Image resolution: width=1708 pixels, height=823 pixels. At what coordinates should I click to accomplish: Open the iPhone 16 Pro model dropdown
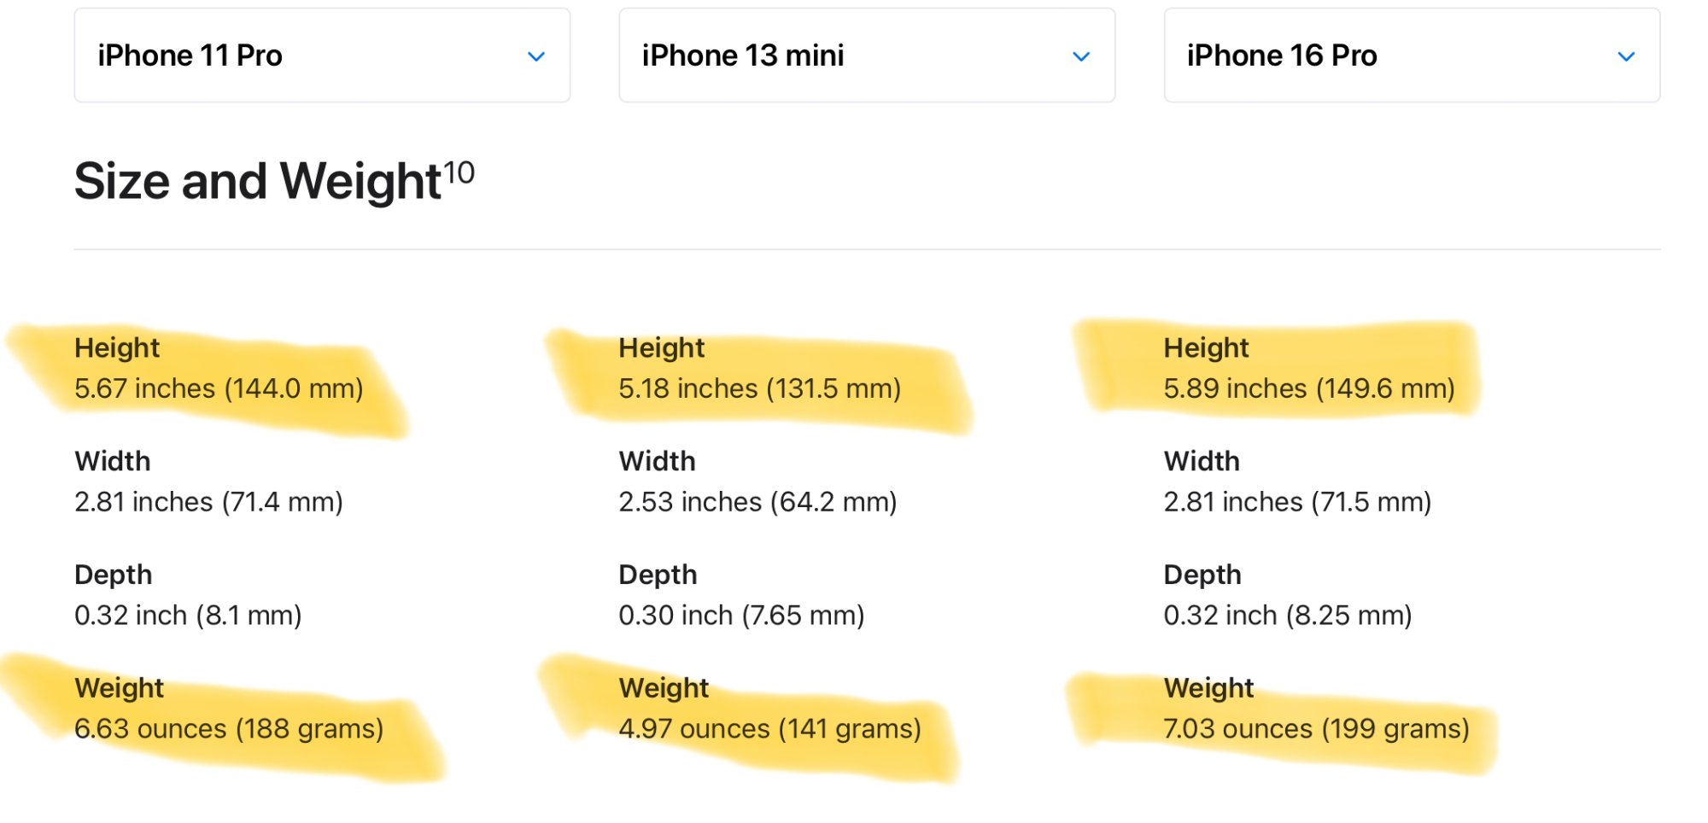pyautogui.click(x=1412, y=55)
